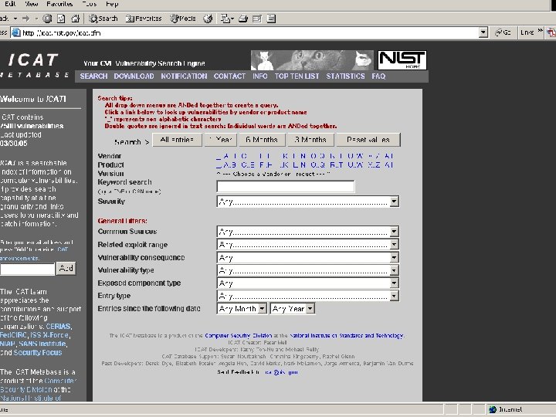Open the Favorites menu
Image resolution: width=556 pixels, height=417 pixels.
(x=59, y=4)
